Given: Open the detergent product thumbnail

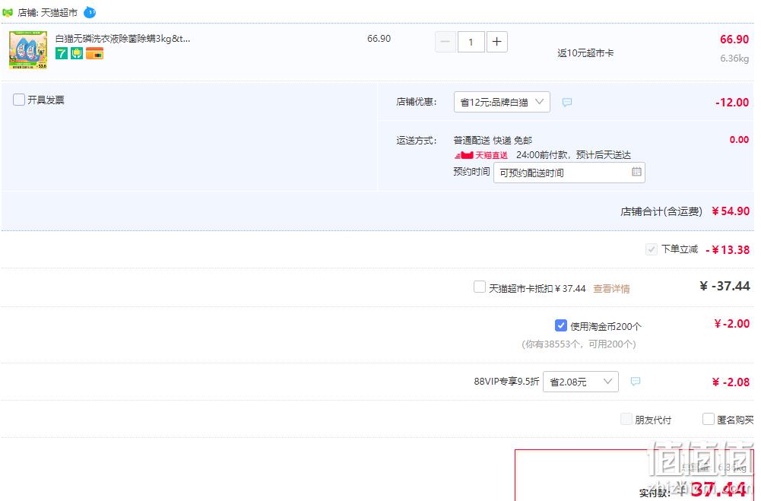Looking at the screenshot, I should (28, 50).
